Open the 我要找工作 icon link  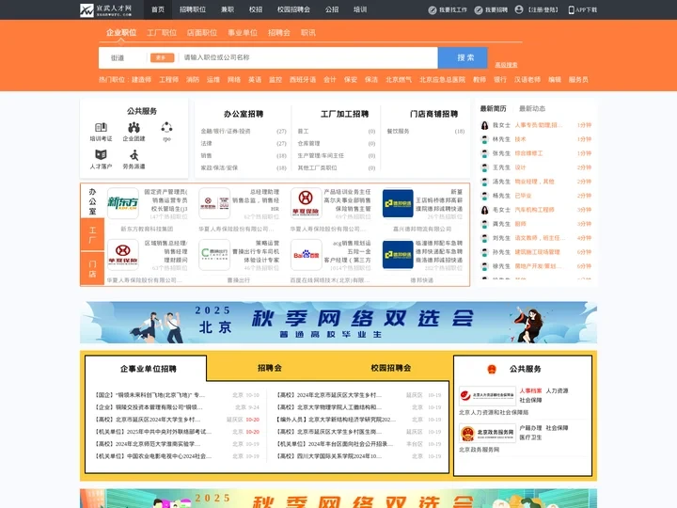433,10
